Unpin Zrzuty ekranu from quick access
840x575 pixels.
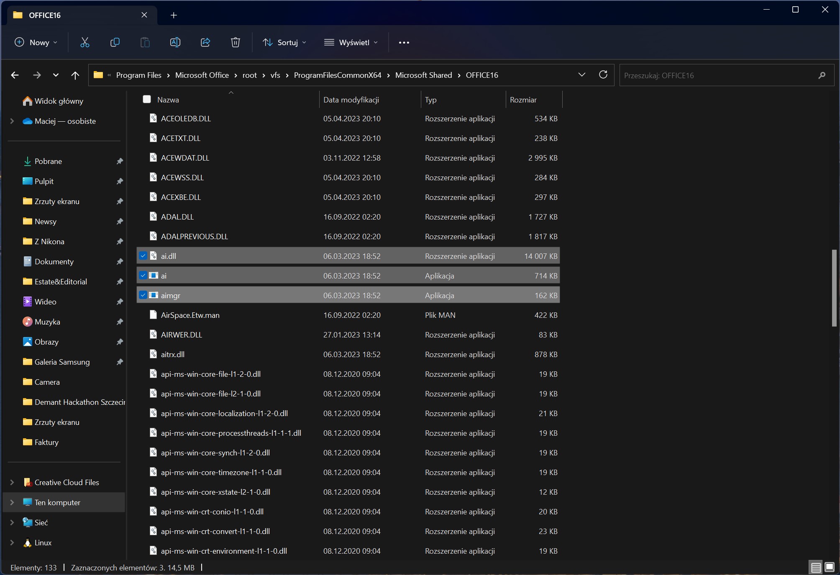pos(120,201)
